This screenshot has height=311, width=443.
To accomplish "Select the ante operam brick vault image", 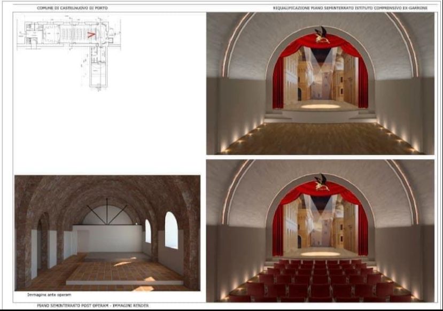I will click(107, 233).
